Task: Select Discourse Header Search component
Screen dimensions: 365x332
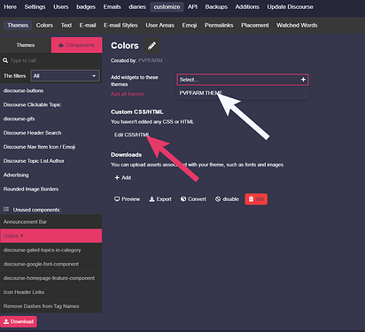Action: tap(51, 133)
